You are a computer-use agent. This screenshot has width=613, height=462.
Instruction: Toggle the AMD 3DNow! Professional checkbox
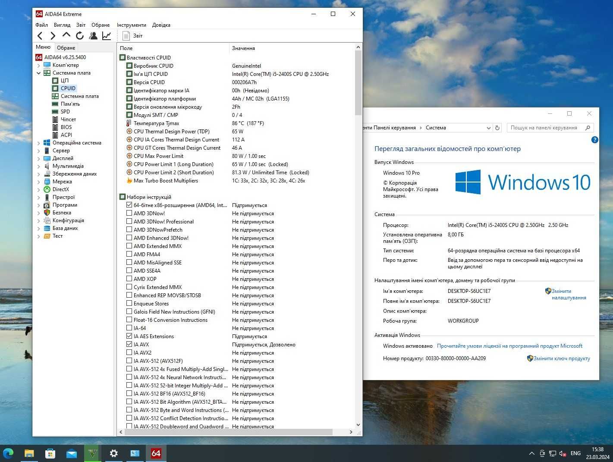[129, 222]
